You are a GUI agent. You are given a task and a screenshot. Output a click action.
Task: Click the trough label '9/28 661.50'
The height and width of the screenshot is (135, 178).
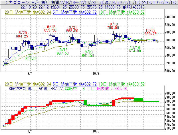88,54
